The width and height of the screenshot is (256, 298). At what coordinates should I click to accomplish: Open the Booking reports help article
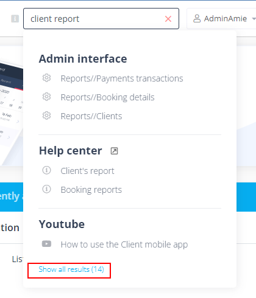91,190
